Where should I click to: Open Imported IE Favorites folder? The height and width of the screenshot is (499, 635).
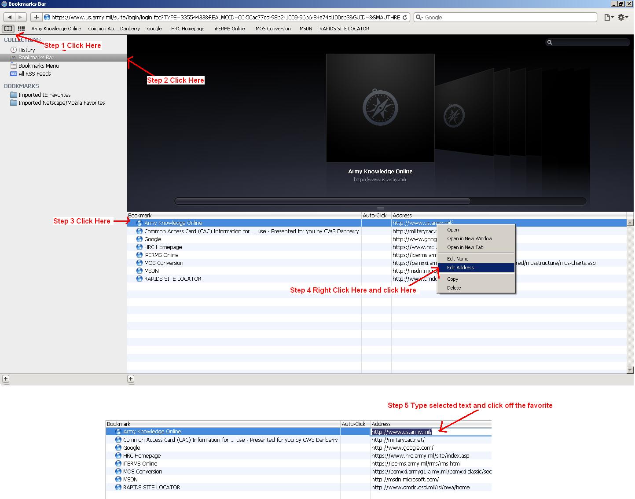tap(44, 95)
